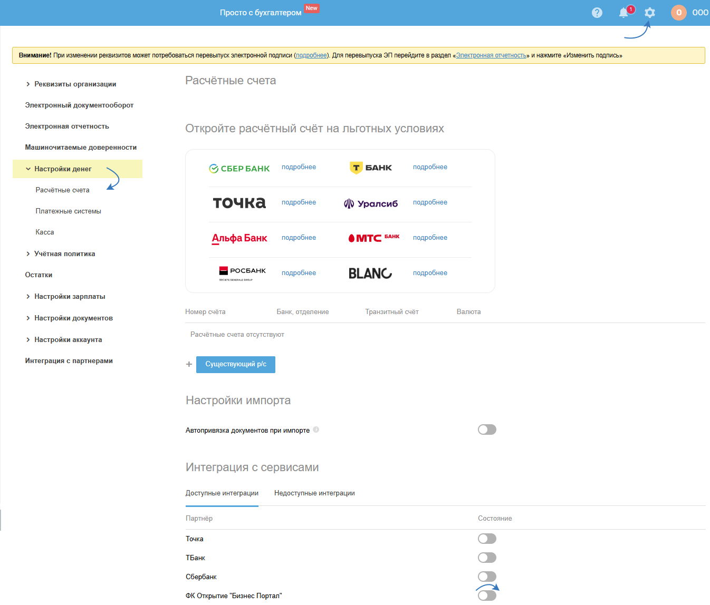Viewport: 710px width, 605px height.
Task: Click подробнее next to T-Bank
Action: pyautogui.click(x=430, y=167)
